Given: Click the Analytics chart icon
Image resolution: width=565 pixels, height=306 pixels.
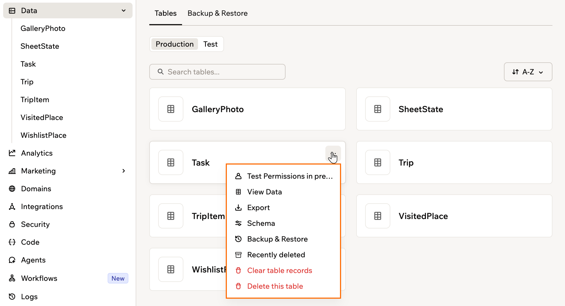Looking at the screenshot, I should tap(12, 153).
